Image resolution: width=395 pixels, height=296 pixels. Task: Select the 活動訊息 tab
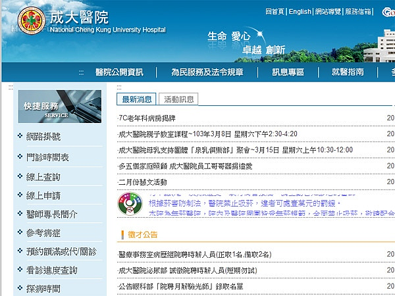(x=178, y=99)
